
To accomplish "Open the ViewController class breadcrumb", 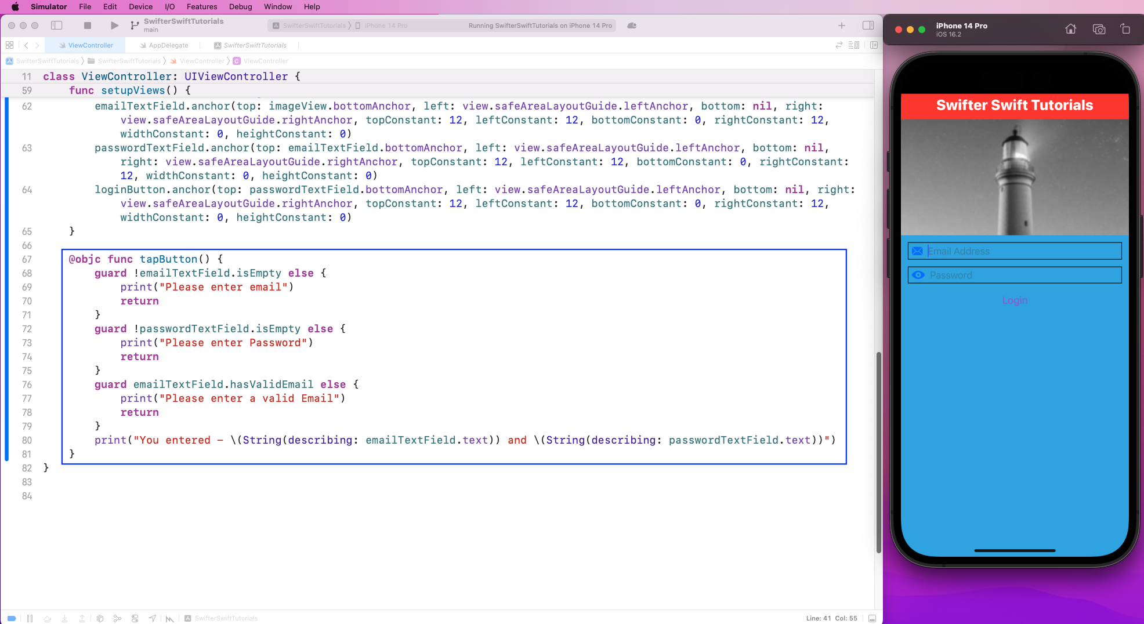I will pos(260,61).
